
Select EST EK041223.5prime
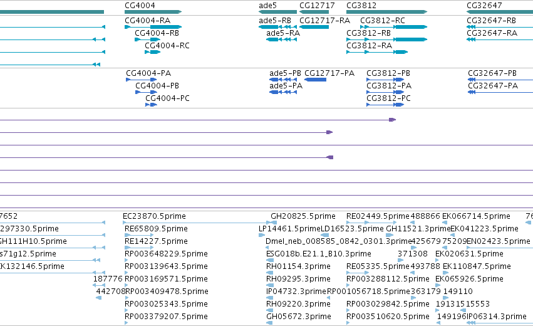[x=484, y=229]
